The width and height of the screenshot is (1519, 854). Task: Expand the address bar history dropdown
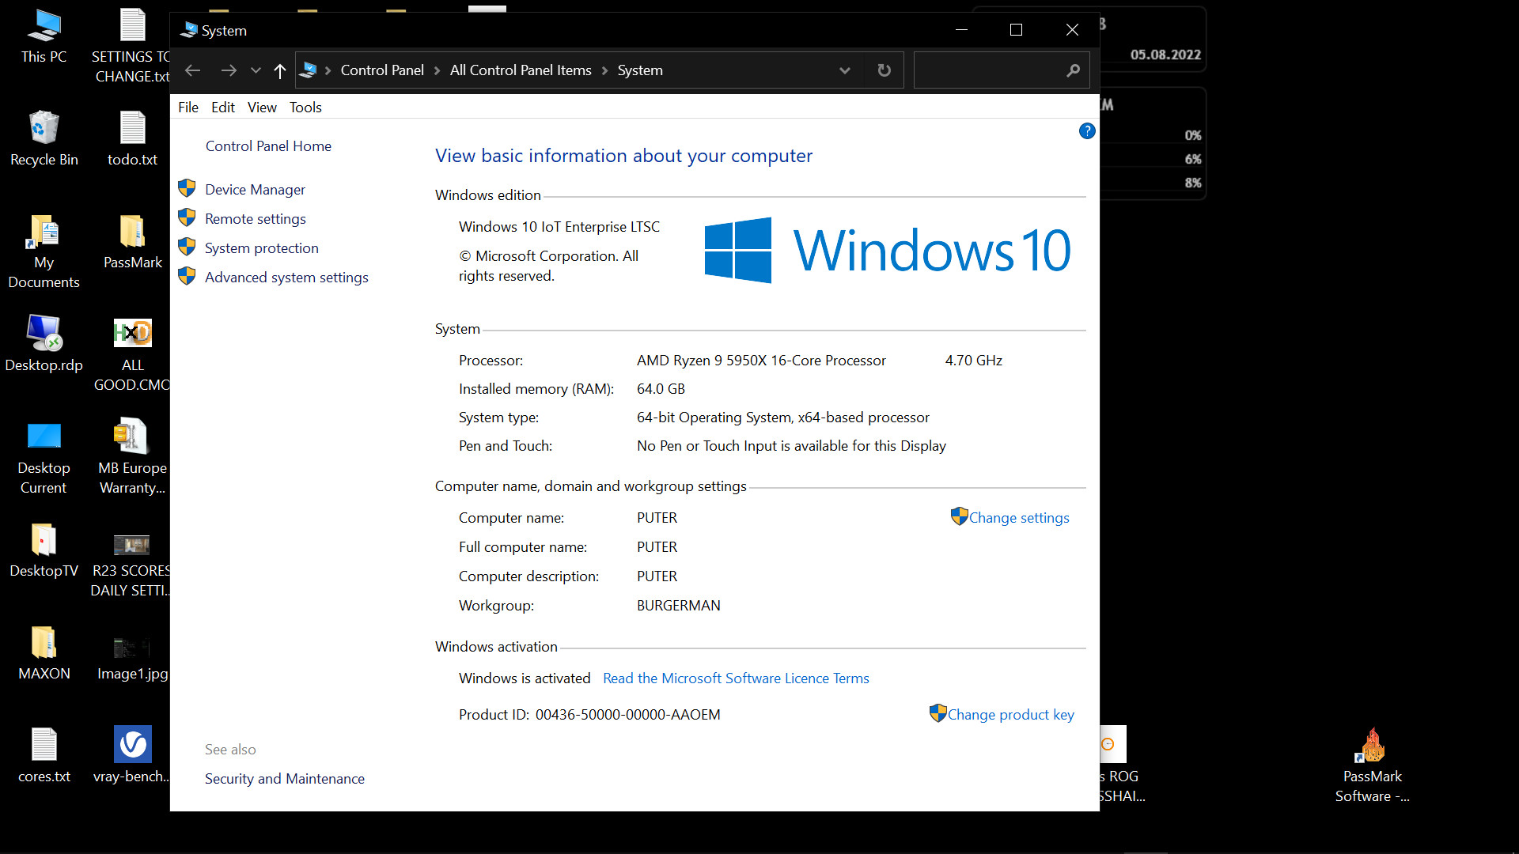pyautogui.click(x=844, y=70)
